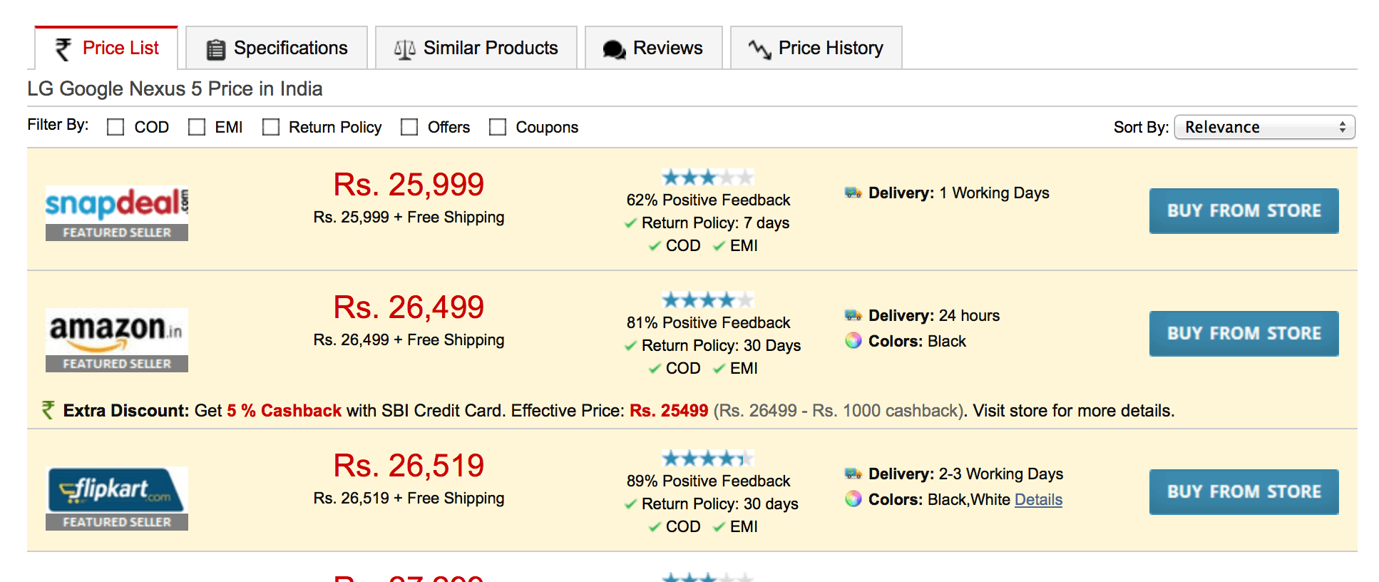Click the color wheel icon in Amazon row
Viewport: 1379px width, 582px height.
pyautogui.click(x=853, y=341)
